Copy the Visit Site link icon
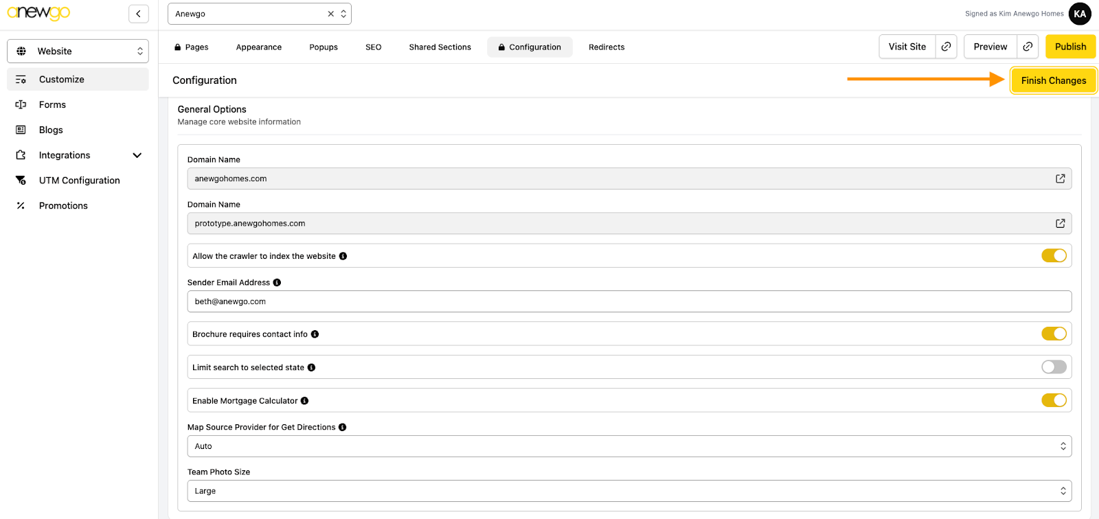Image resolution: width=1099 pixels, height=519 pixels. pyautogui.click(x=946, y=47)
